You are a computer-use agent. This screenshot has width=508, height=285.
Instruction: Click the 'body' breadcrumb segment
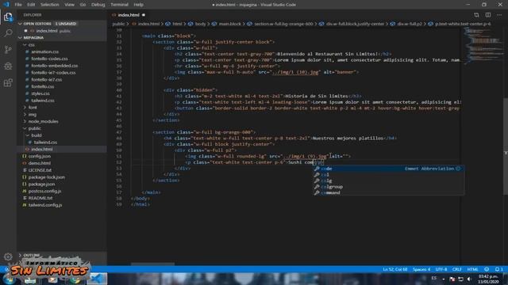pos(200,24)
